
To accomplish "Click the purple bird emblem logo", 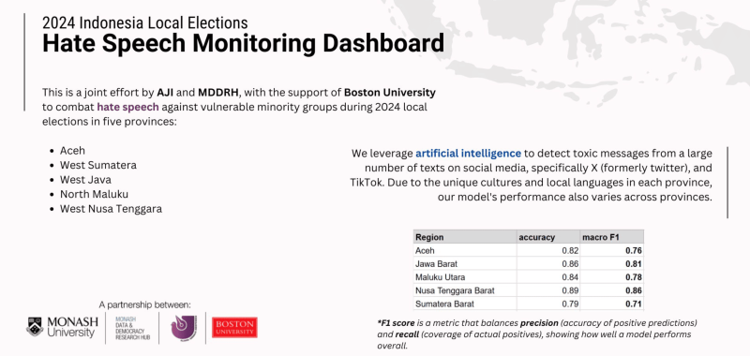I will pos(183,328).
